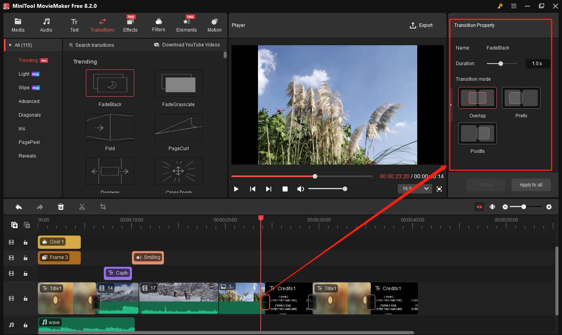Viewport: 562px width, 335px height.
Task: Select the Advanced transitions category
Action: (x=29, y=101)
